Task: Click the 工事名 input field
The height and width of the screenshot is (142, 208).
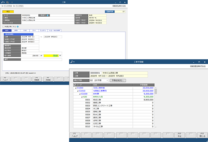Action: 48,18
